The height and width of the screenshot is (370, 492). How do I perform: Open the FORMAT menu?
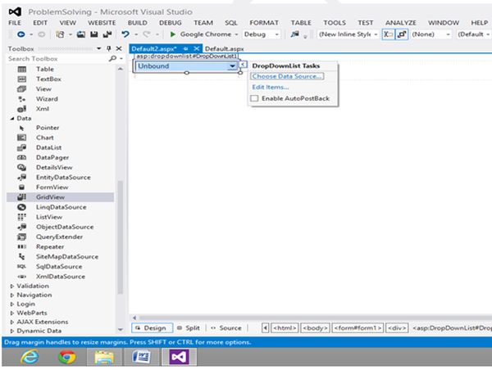tap(264, 23)
